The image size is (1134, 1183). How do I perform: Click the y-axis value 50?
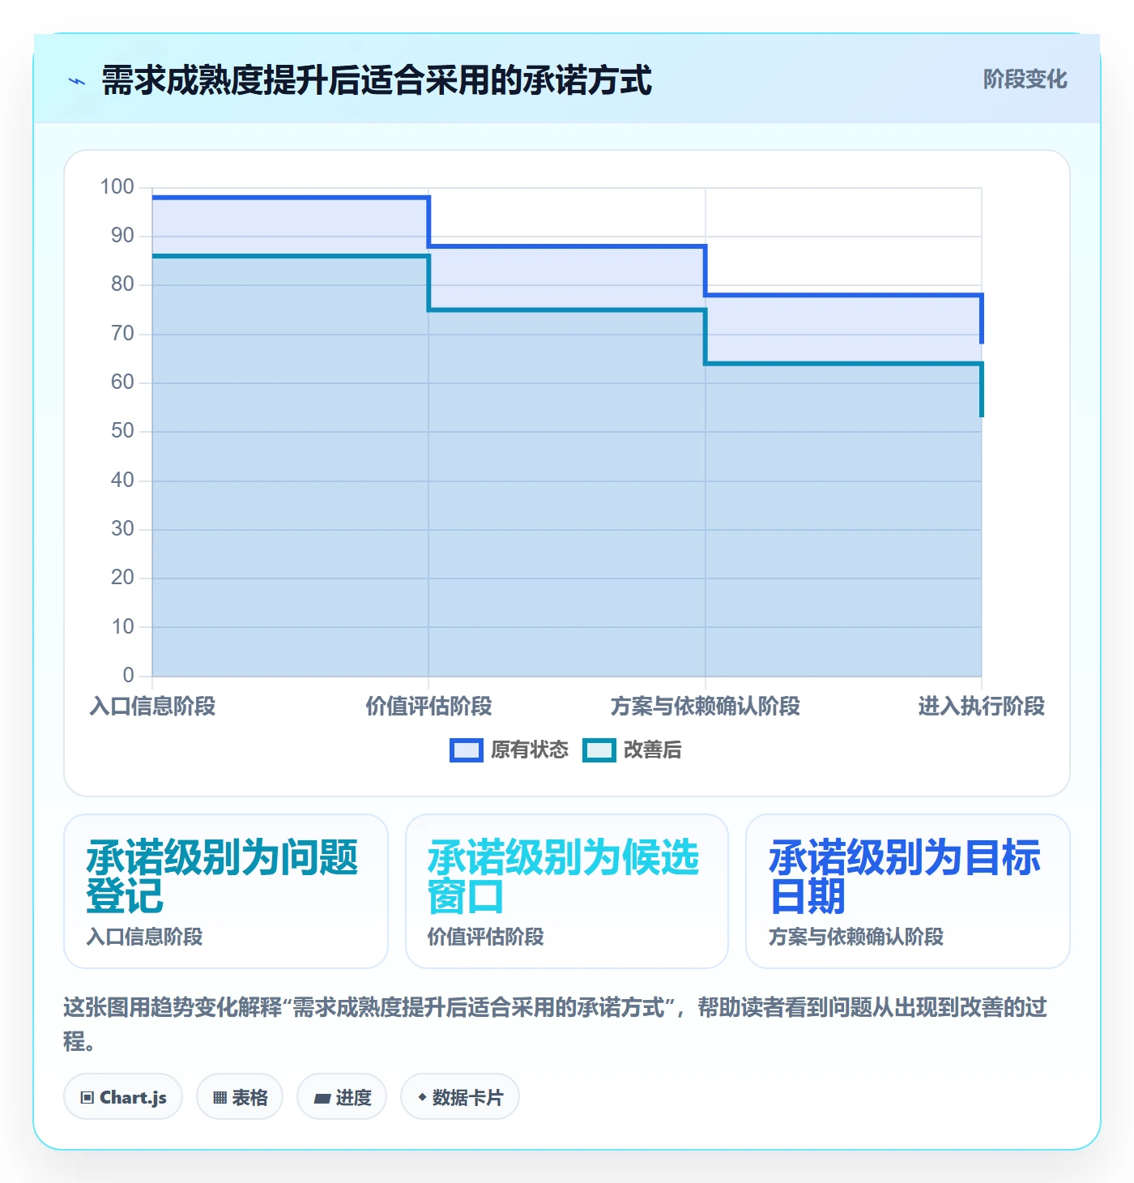click(122, 431)
